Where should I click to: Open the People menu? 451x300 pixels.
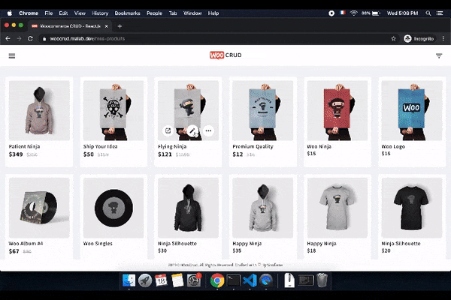(154, 13)
